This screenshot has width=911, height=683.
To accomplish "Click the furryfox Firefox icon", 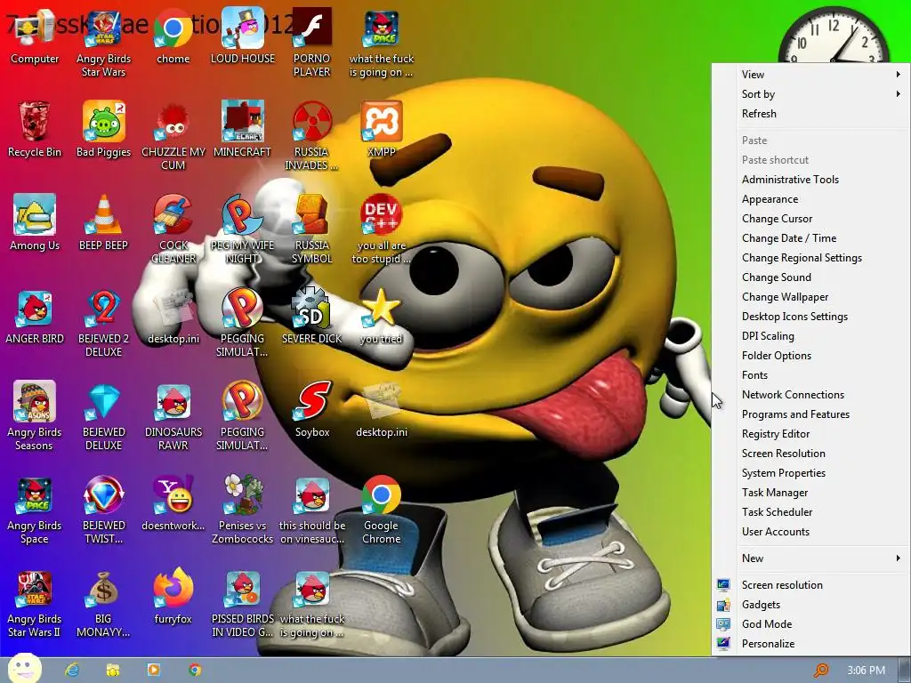I will (x=173, y=597).
